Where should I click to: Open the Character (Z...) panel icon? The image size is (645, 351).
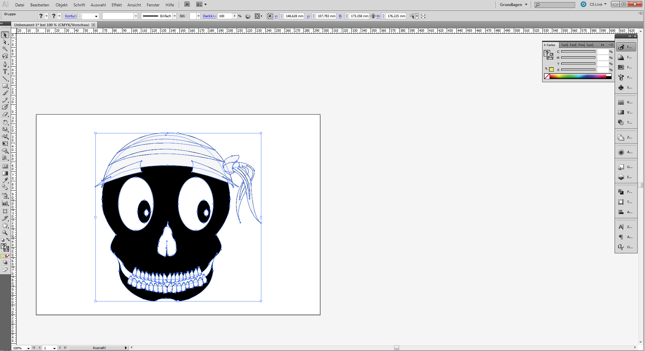pyautogui.click(x=621, y=227)
